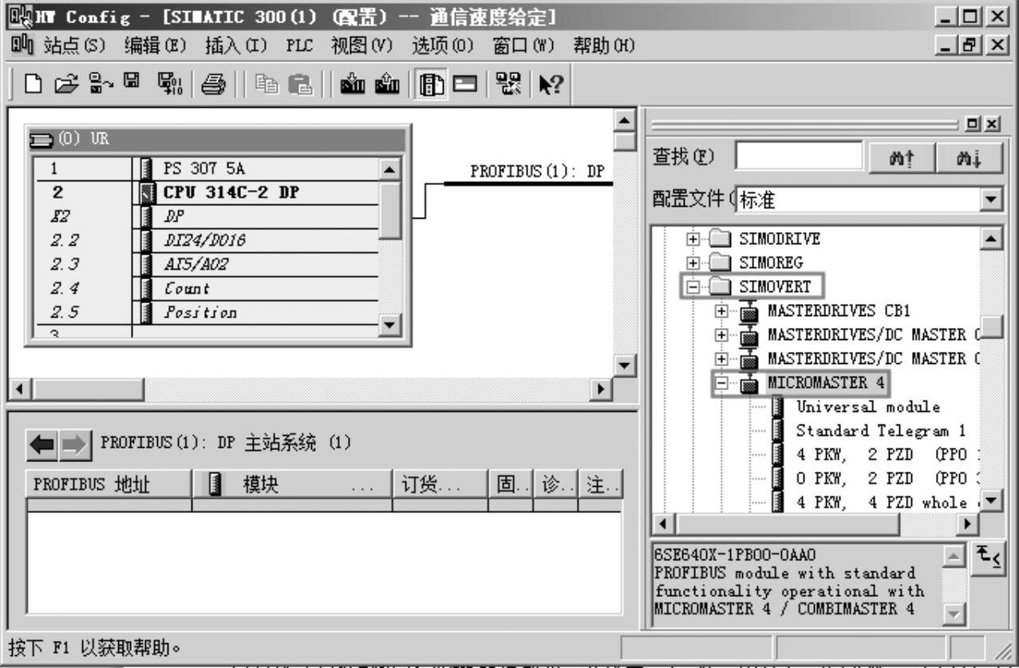This screenshot has width=1019, height=668.
Task: Select MICROMASTER 4 in catalog tree
Action: point(827,383)
